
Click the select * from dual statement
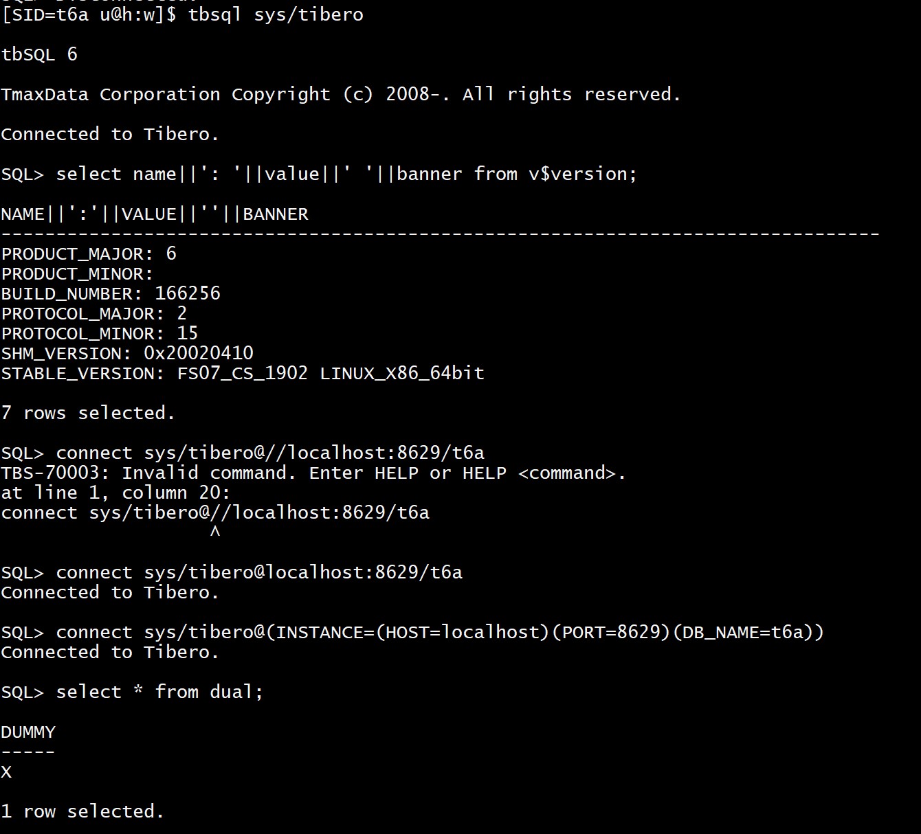point(159,692)
